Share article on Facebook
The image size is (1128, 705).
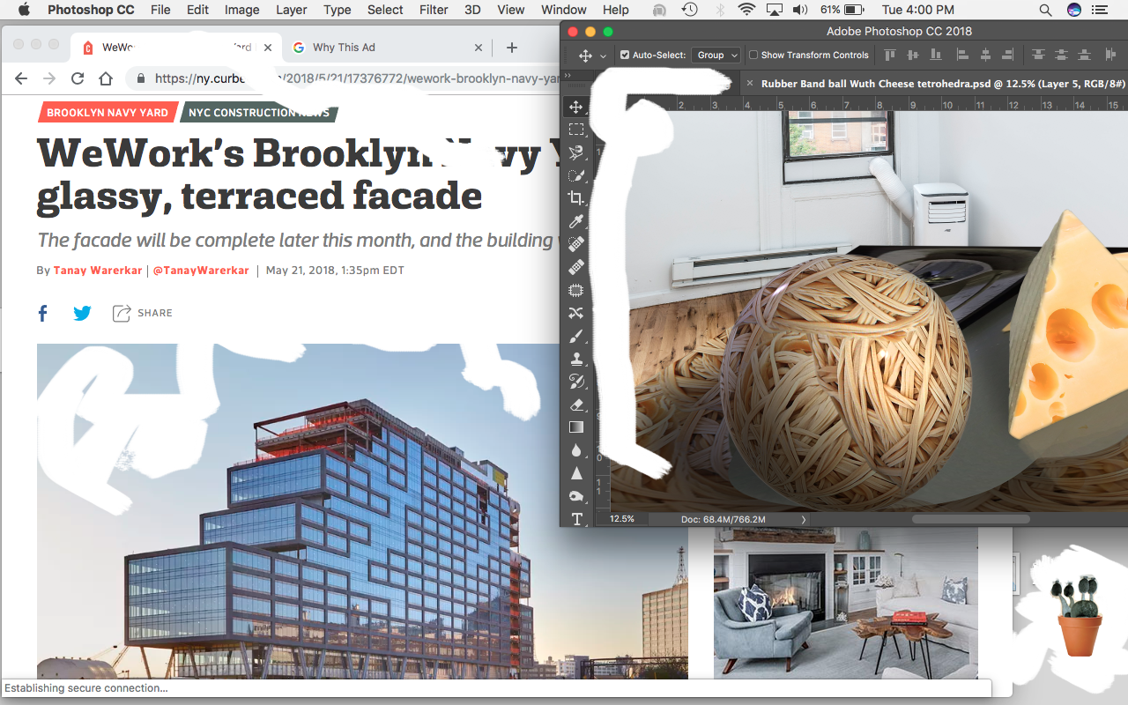pyautogui.click(x=42, y=313)
